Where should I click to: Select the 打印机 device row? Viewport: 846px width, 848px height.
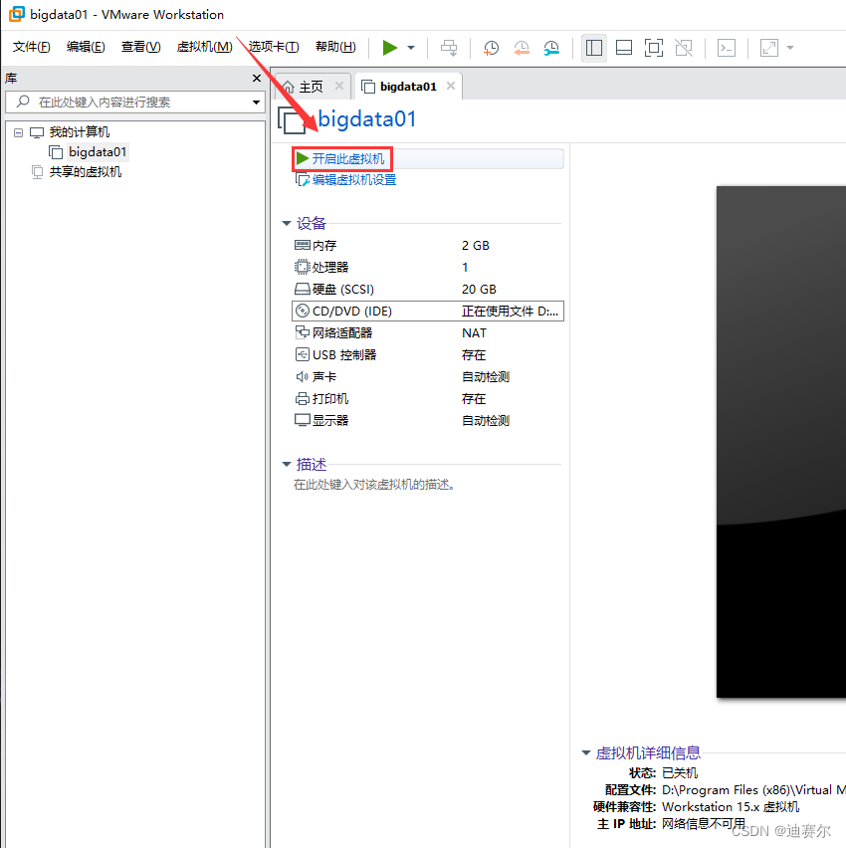tap(427, 398)
